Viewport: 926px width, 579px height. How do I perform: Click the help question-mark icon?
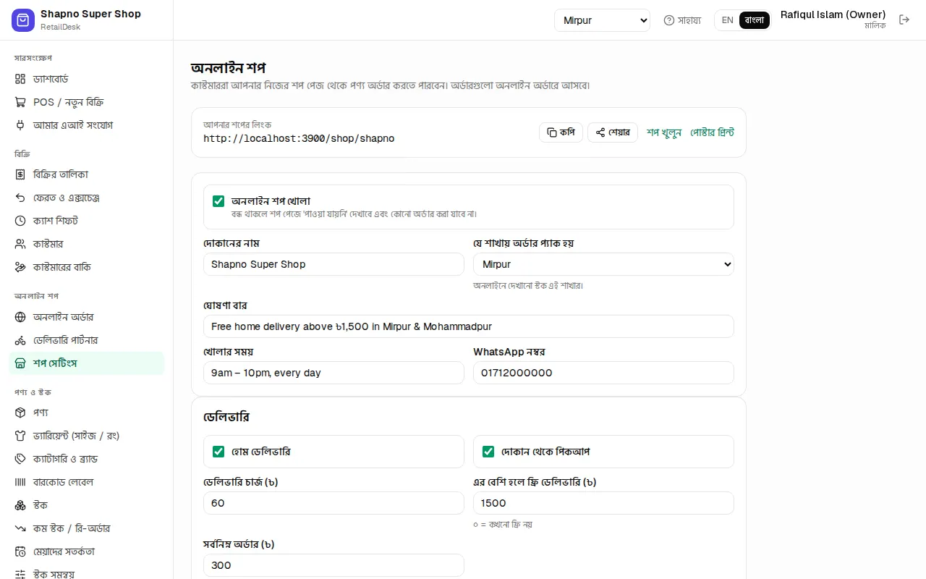click(x=669, y=20)
